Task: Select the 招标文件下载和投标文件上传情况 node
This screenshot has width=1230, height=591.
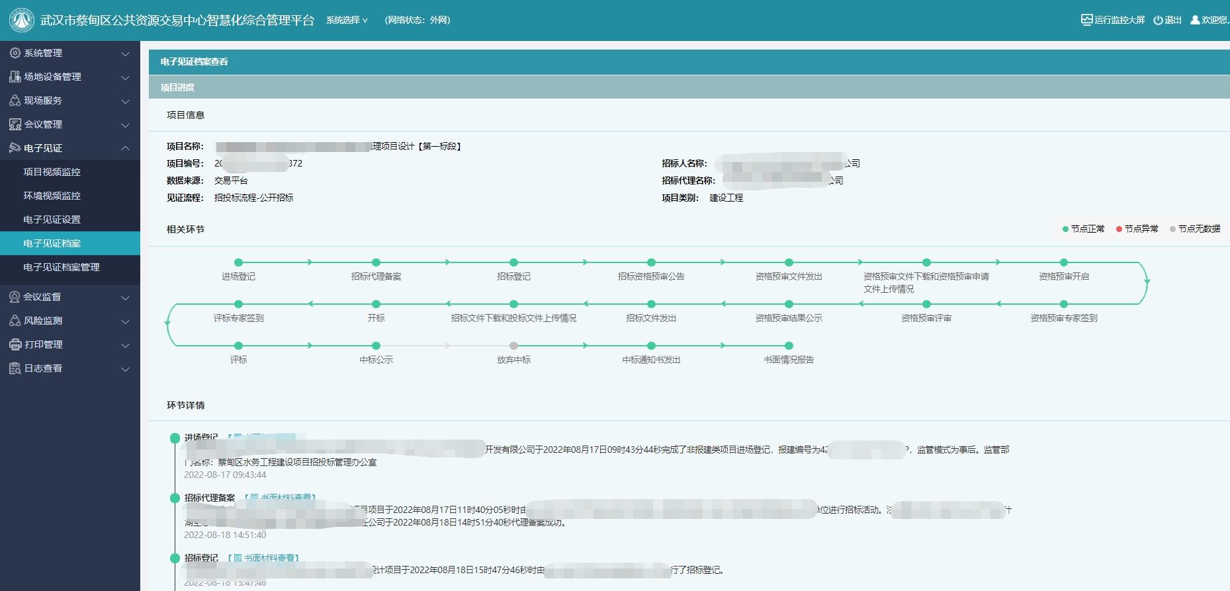Action: (x=514, y=304)
